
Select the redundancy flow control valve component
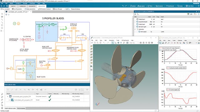pos(82,51)
